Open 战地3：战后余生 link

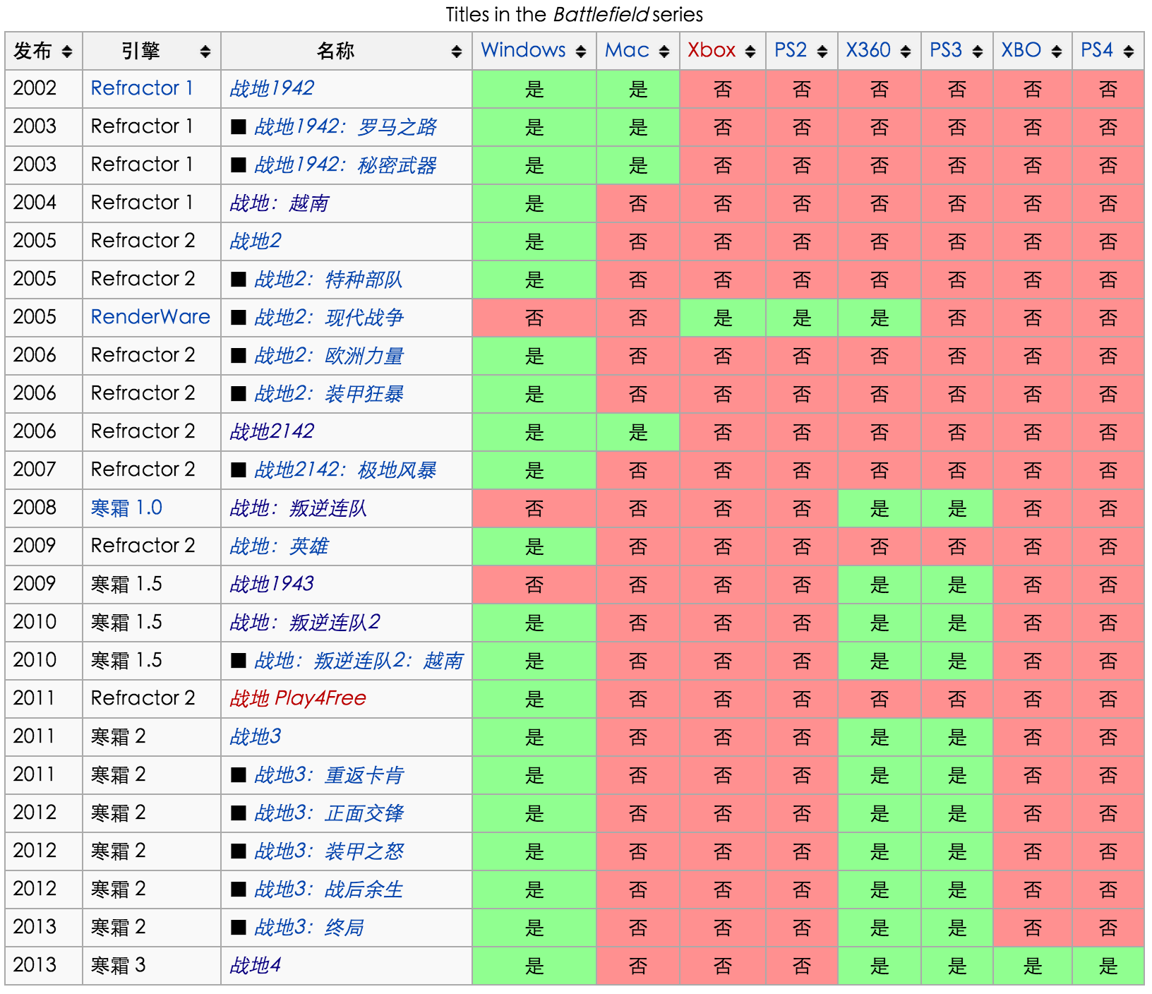click(x=328, y=889)
